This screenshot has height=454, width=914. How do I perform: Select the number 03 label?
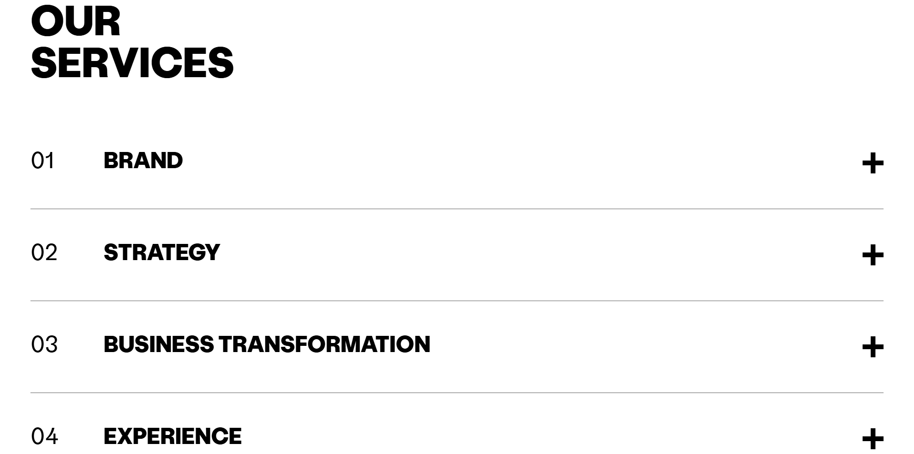[44, 344]
